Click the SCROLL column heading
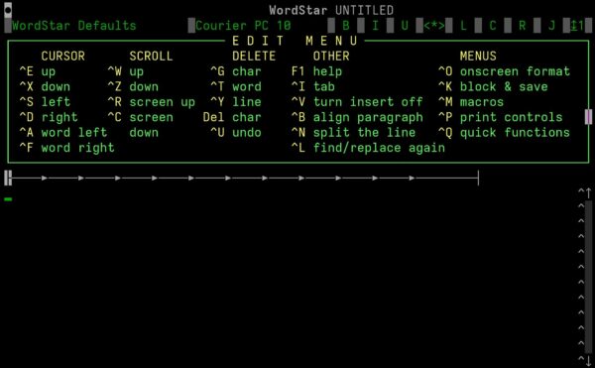 pyautogui.click(x=151, y=57)
